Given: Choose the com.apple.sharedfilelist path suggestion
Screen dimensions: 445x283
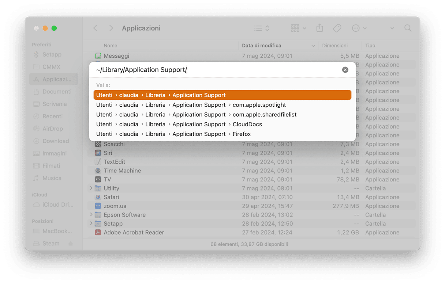Looking at the screenshot, I should [x=222, y=115].
